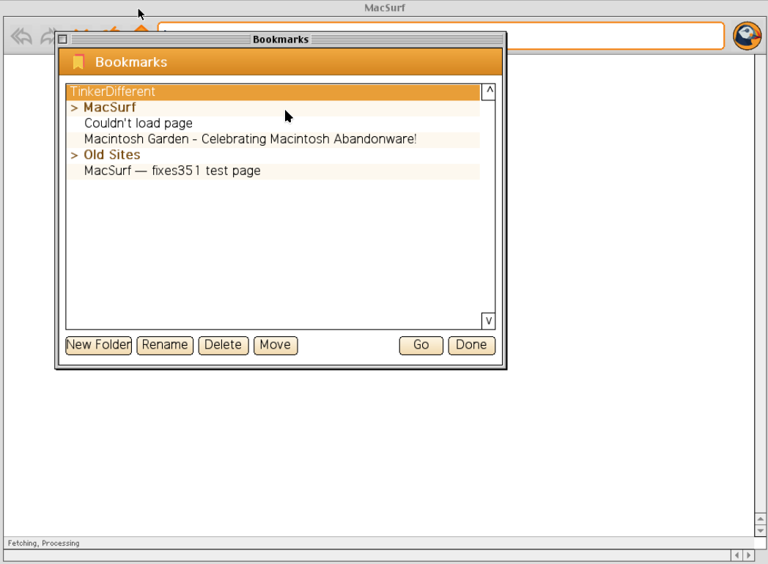
Task: Select the Macintosh Garden bookmark entry
Action: click(251, 139)
